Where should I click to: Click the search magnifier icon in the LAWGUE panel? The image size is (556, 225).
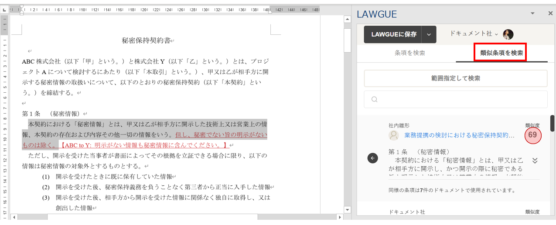click(x=374, y=99)
